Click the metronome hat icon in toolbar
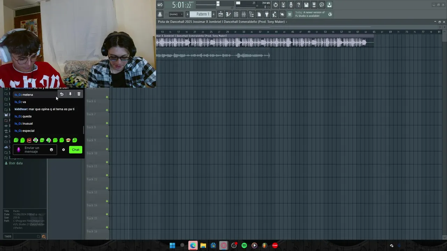The width and height of the screenshot is (447, 251). tap(160, 14)
